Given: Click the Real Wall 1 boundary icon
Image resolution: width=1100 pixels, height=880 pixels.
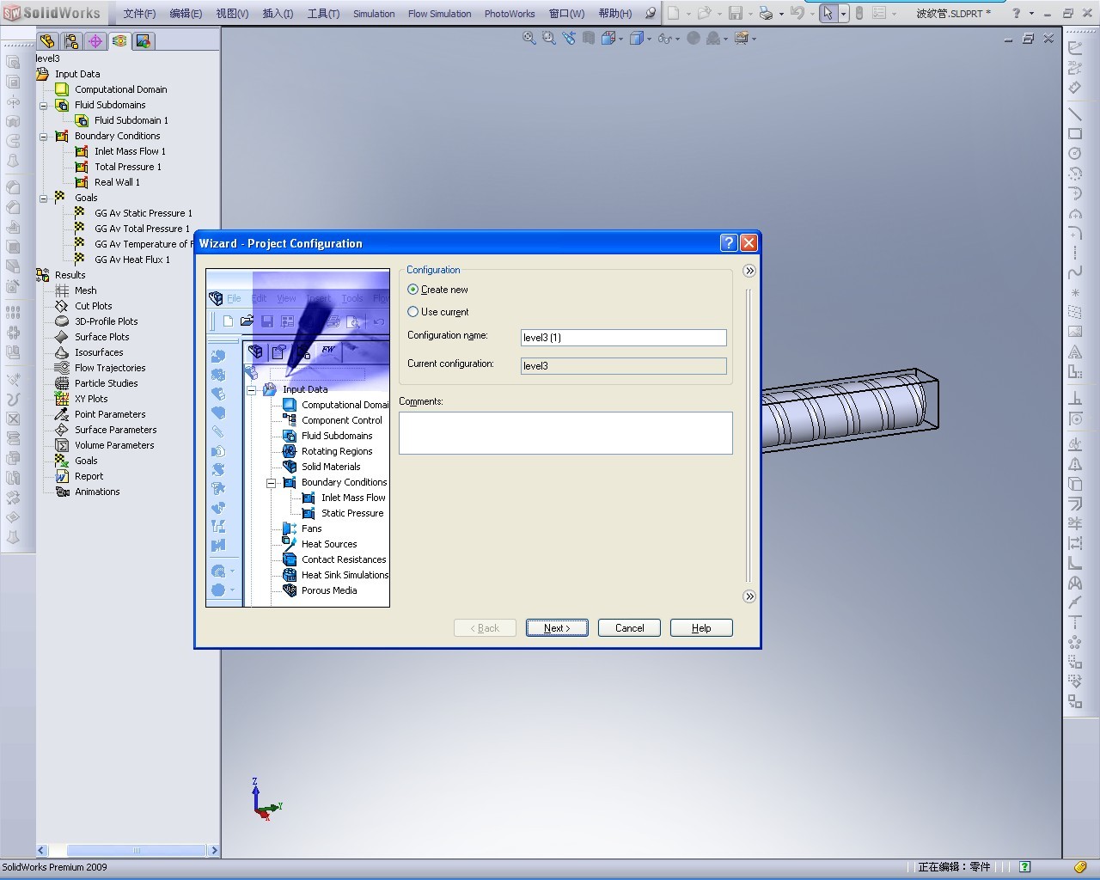Looking at the screenshot, I should 82,182.
